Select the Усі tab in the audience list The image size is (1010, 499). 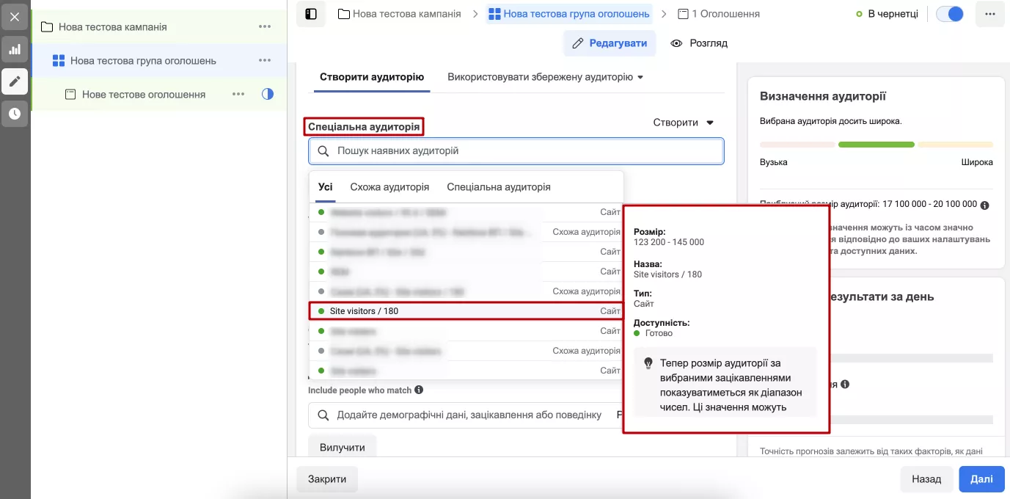[325, 187]
